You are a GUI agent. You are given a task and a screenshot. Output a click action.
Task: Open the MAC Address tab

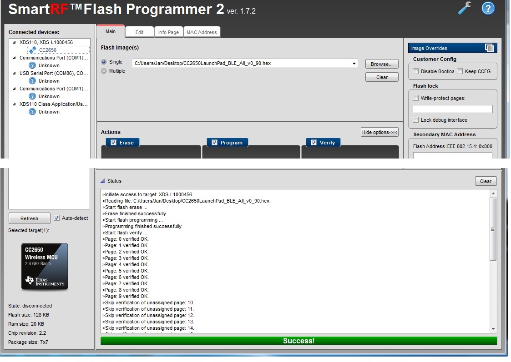tap(202, 32)
